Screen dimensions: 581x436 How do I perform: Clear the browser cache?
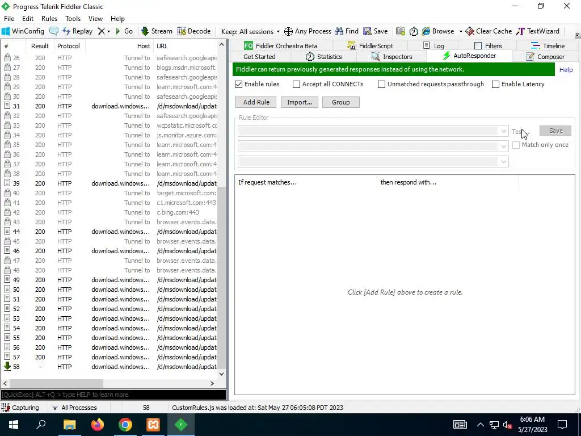click(x=489, y=31)
